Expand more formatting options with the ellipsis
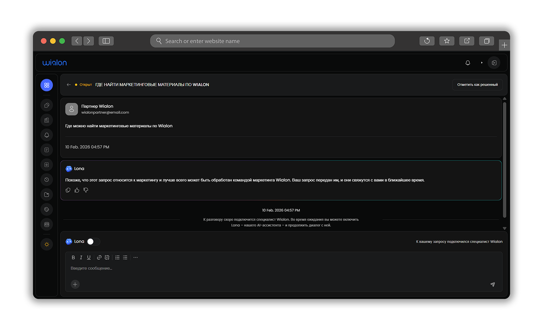Screen dimensions: 543x330 135,257
